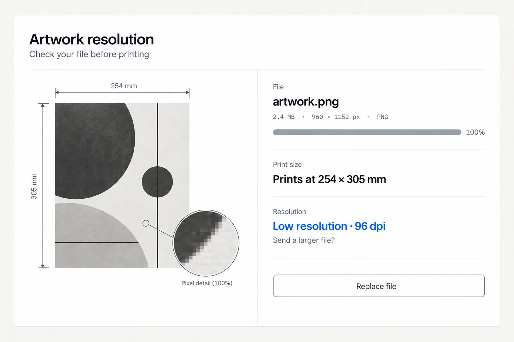This screenshot has width=514, height=342.
Task: Click the Print size label
Action: (x=287, y=165)
